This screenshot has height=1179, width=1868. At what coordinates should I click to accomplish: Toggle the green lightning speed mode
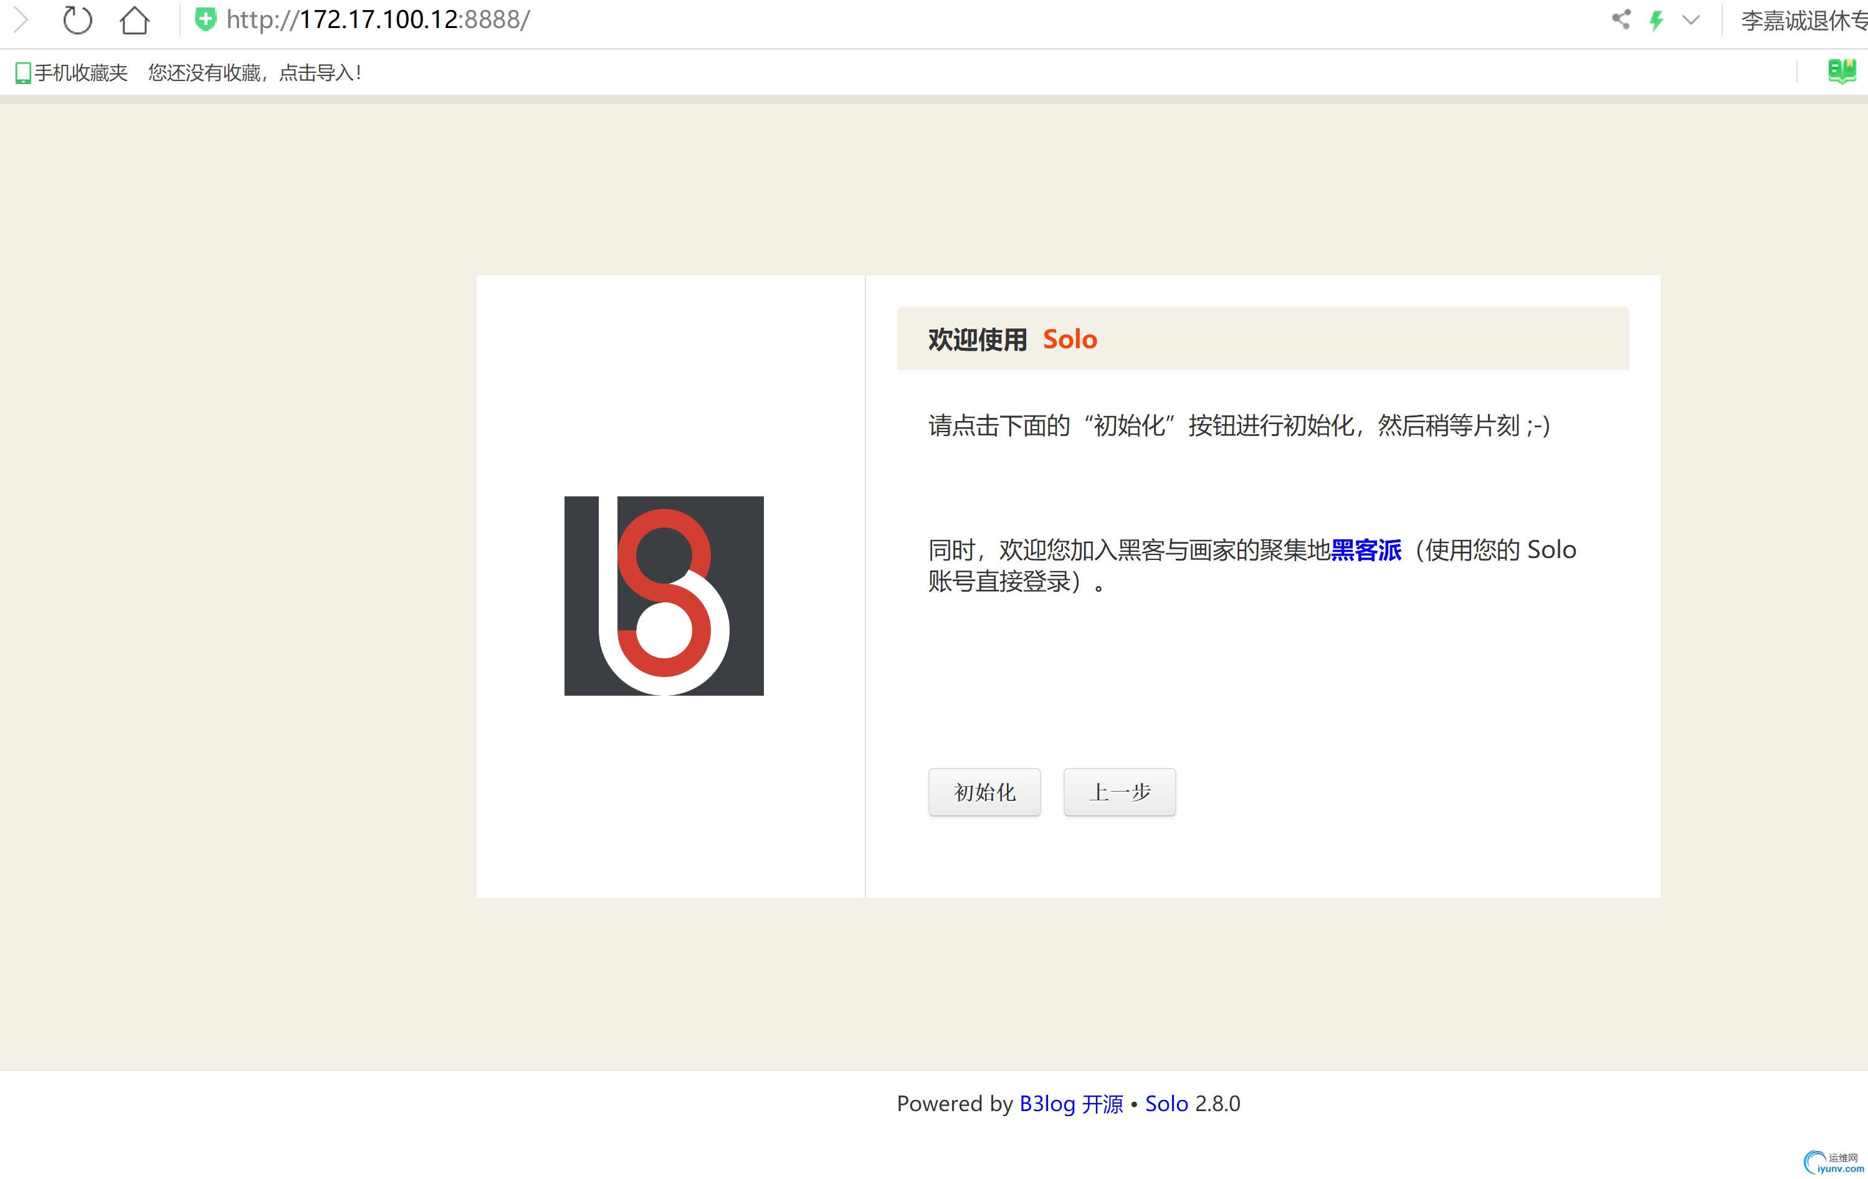coord(1656,20)
